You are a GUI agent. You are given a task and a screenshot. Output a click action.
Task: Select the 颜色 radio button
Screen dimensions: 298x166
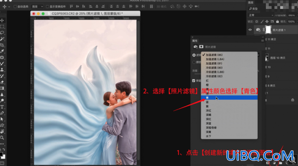194,62
